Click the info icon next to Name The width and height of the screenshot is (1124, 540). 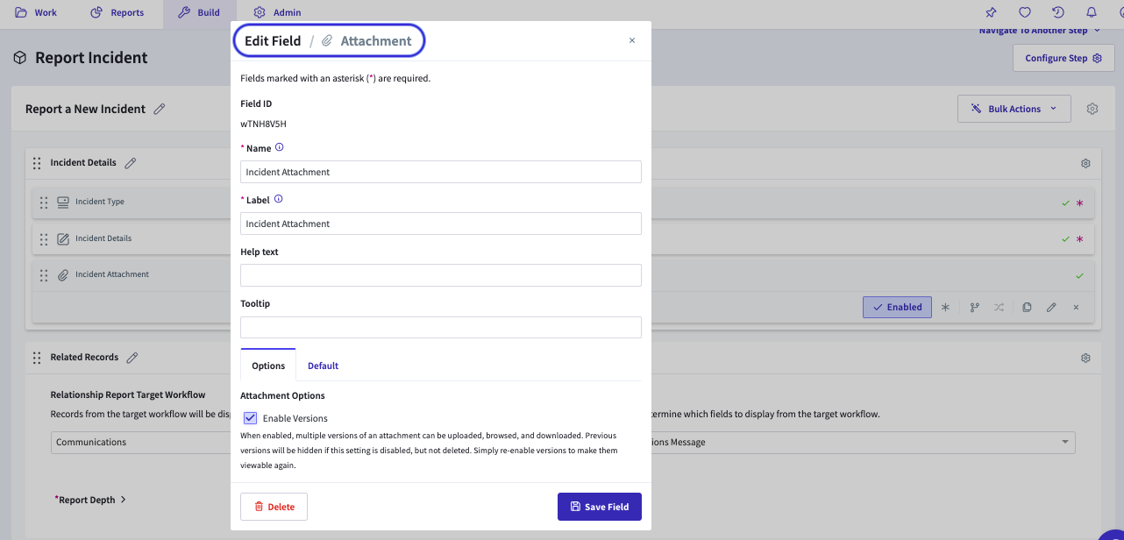280,147
